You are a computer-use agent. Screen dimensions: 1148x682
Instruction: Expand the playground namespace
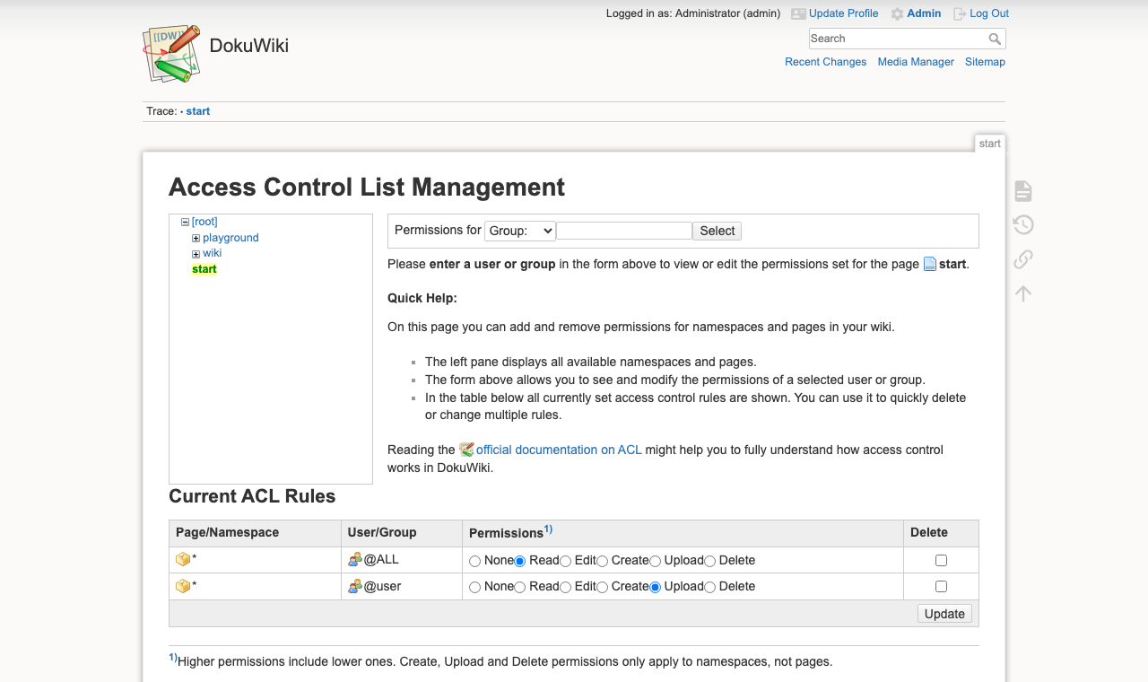pos(196,239)
